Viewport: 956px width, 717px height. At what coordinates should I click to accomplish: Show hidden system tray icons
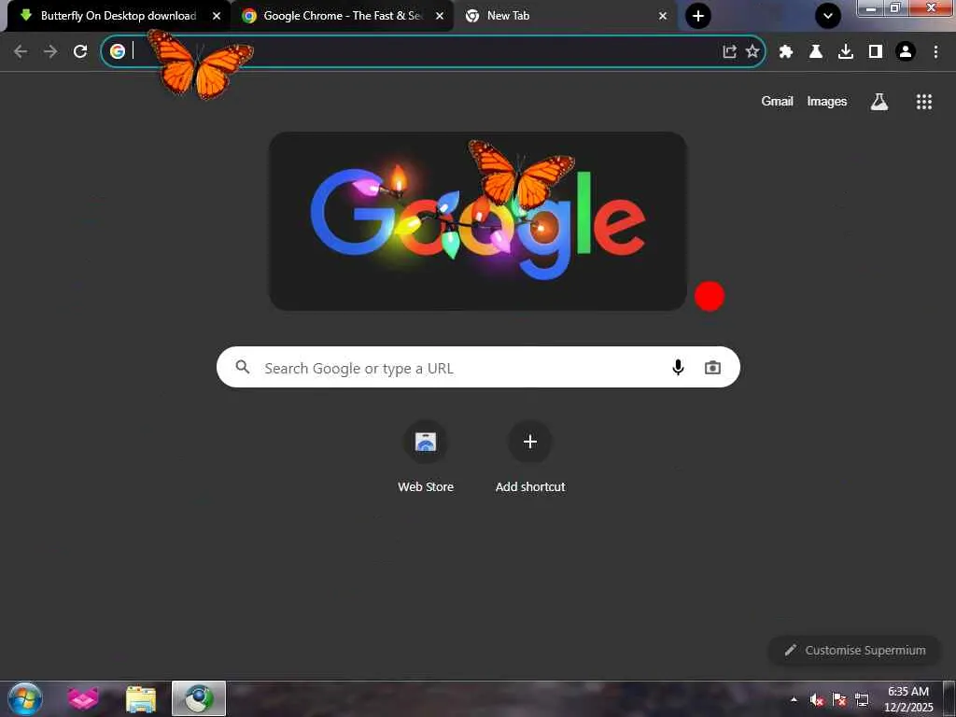click(x=794, y=699)
